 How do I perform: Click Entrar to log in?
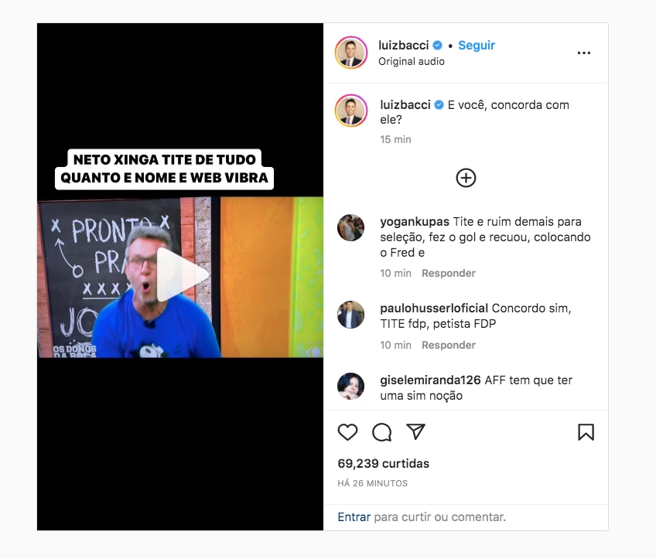point(354,517)
